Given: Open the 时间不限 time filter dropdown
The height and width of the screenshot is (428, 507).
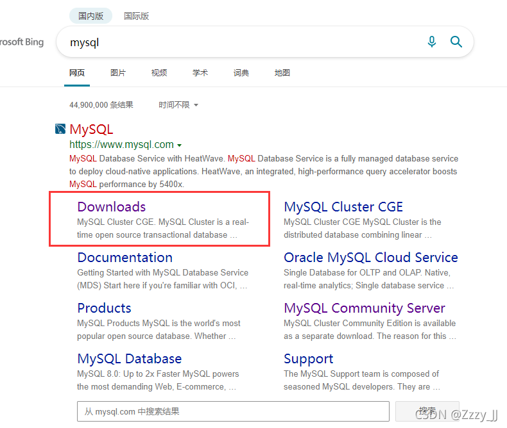Looking at the screenshot, I should (178, 105).
